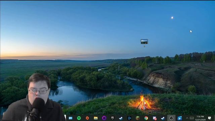Open the clock showing 7:56 PM
Screen dimensions: 215x121
coord(200,118)
